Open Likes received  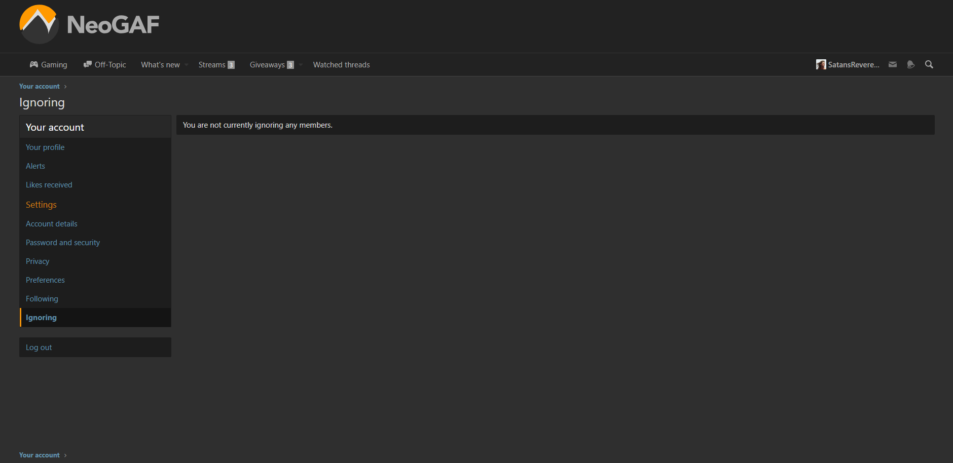coord(95,185)
